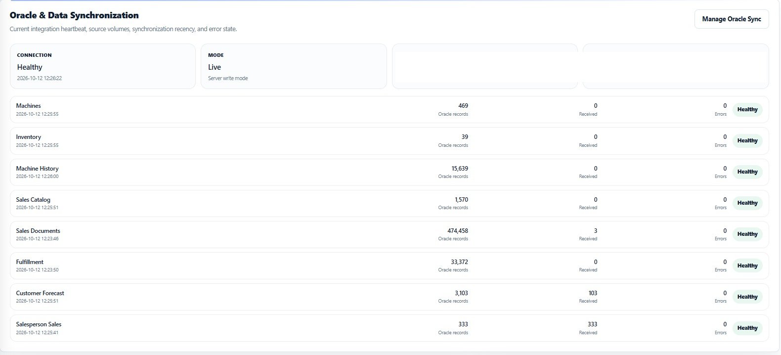Click the Sales Documents row name

click(x=38, y=231)
